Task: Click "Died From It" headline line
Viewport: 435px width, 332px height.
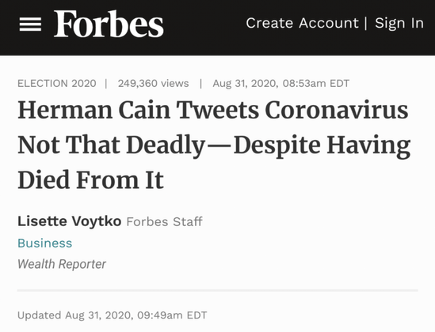Action: pos(90,180)
